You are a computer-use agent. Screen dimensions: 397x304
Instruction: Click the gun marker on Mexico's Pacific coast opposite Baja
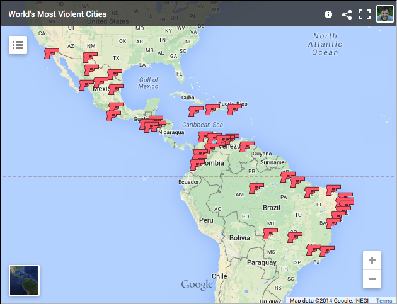(86, 85)
